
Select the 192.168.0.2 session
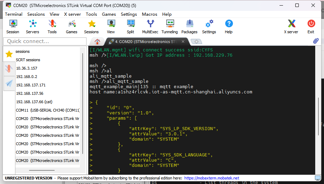click(27, 77)
